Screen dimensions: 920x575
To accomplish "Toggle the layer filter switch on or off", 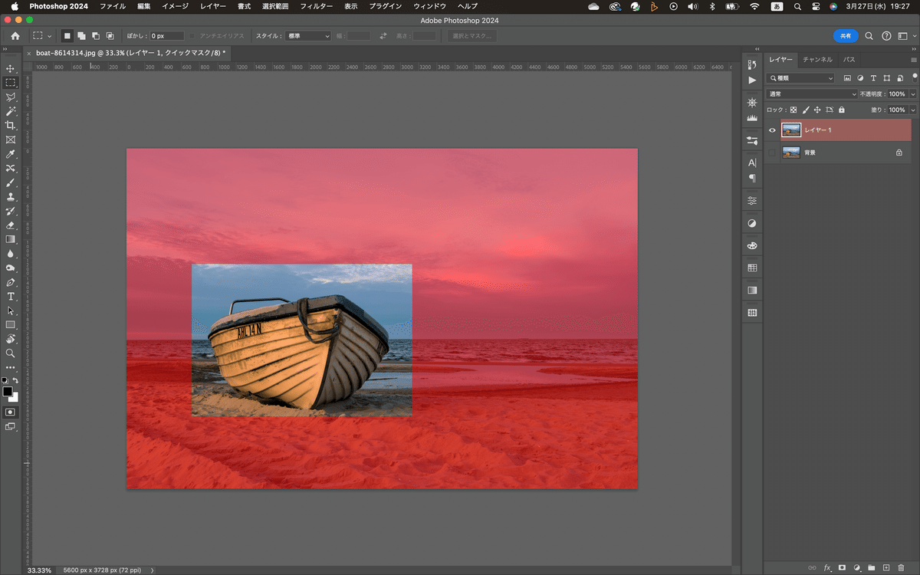I will click(x=914, y=77).
